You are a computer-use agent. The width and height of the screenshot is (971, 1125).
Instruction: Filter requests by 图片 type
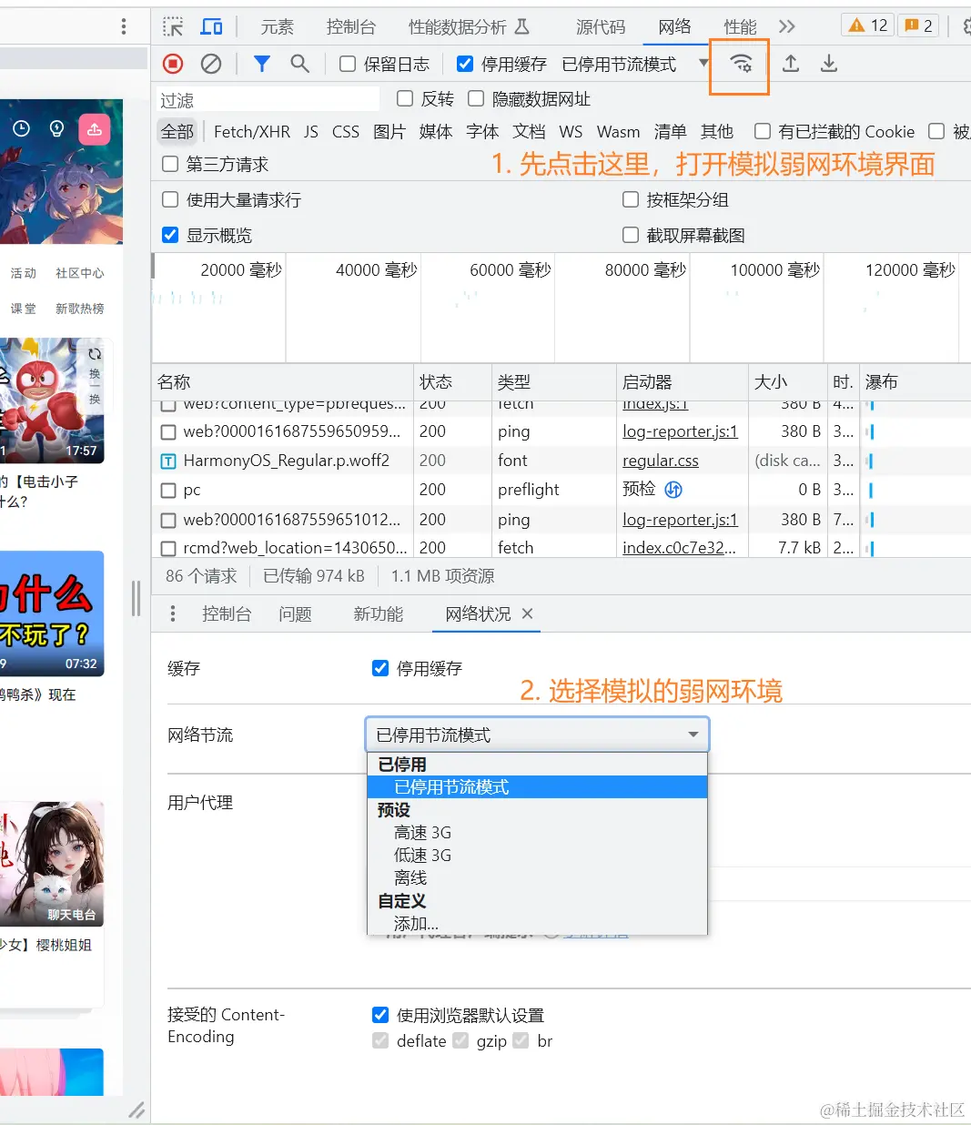click(x=389, y=132)
